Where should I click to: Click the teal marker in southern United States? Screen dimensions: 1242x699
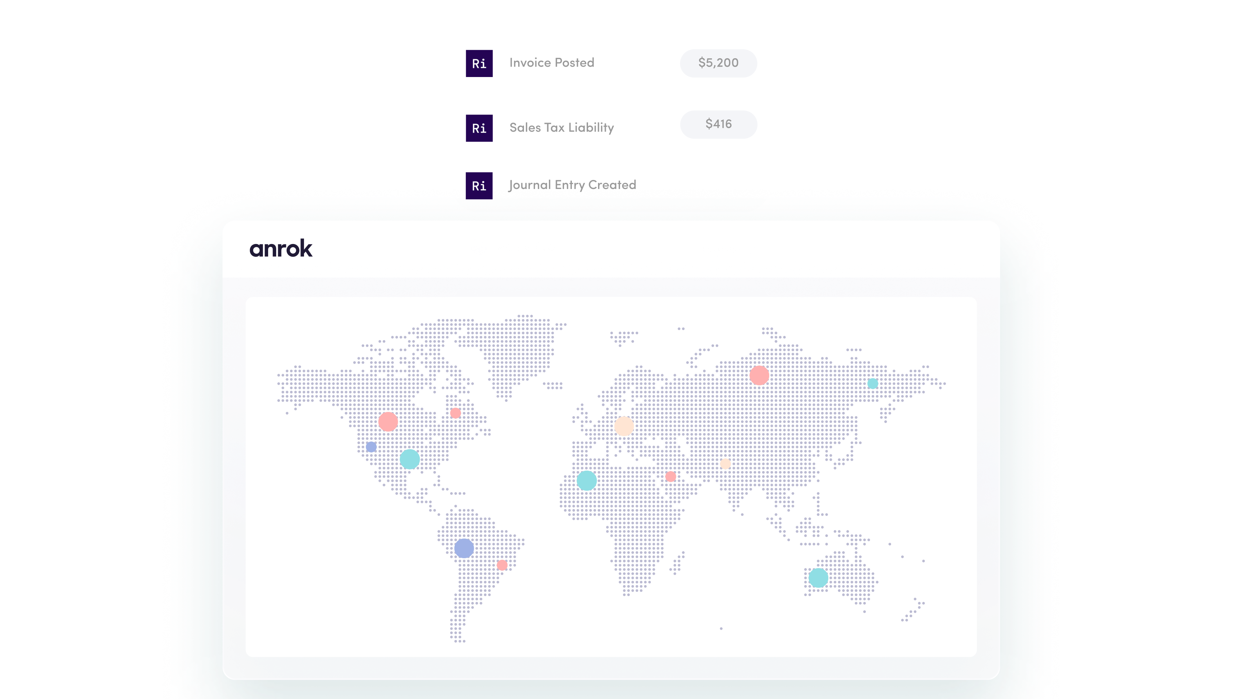(x=409, y=459)
